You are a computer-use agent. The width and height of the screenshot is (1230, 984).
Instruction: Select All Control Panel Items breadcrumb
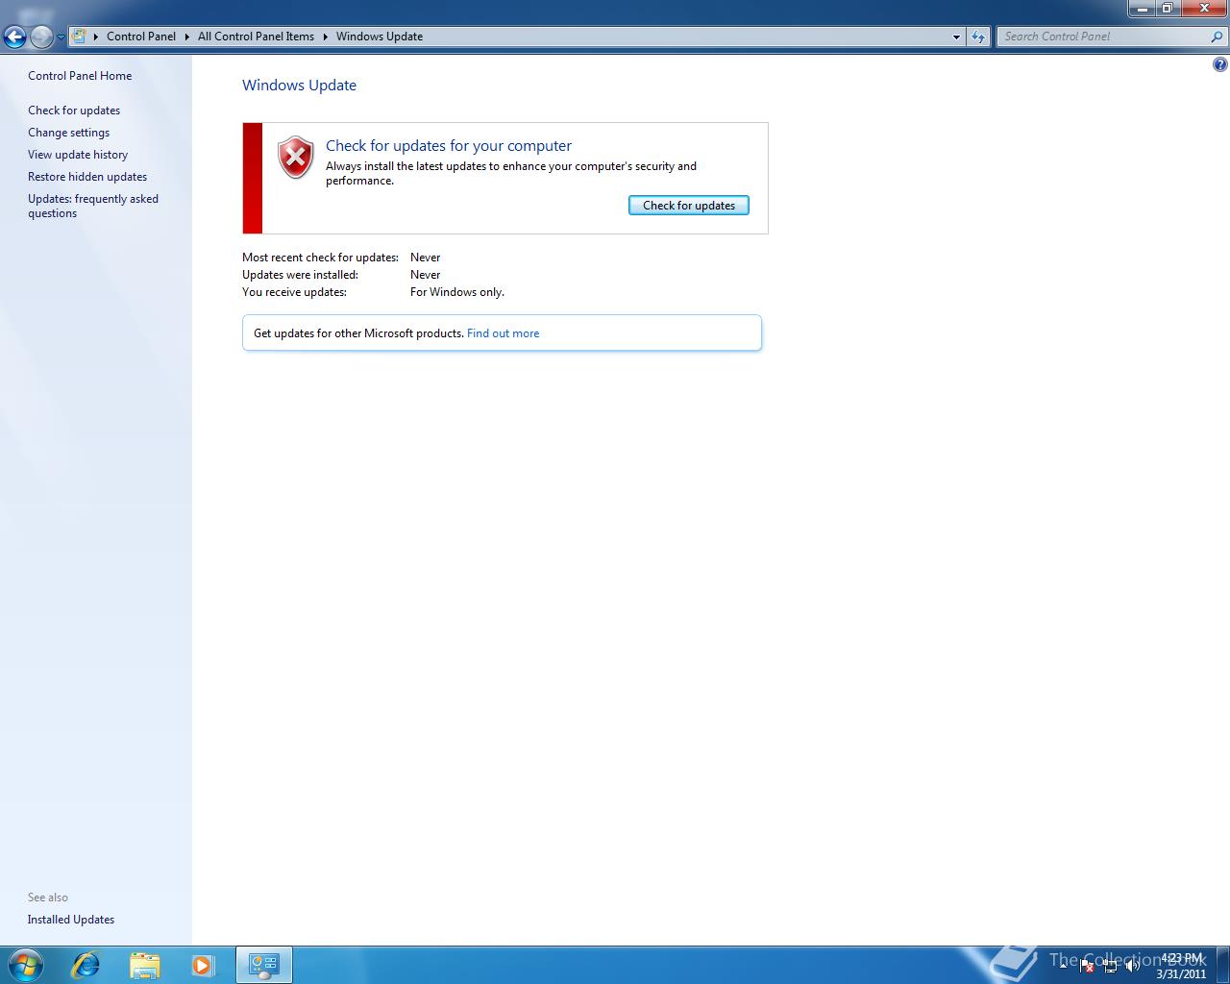[256, 37]
